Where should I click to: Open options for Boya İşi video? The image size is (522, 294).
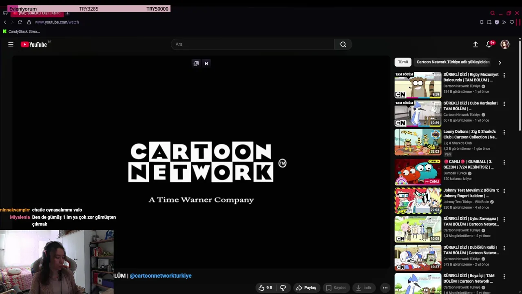pos(504,276)
